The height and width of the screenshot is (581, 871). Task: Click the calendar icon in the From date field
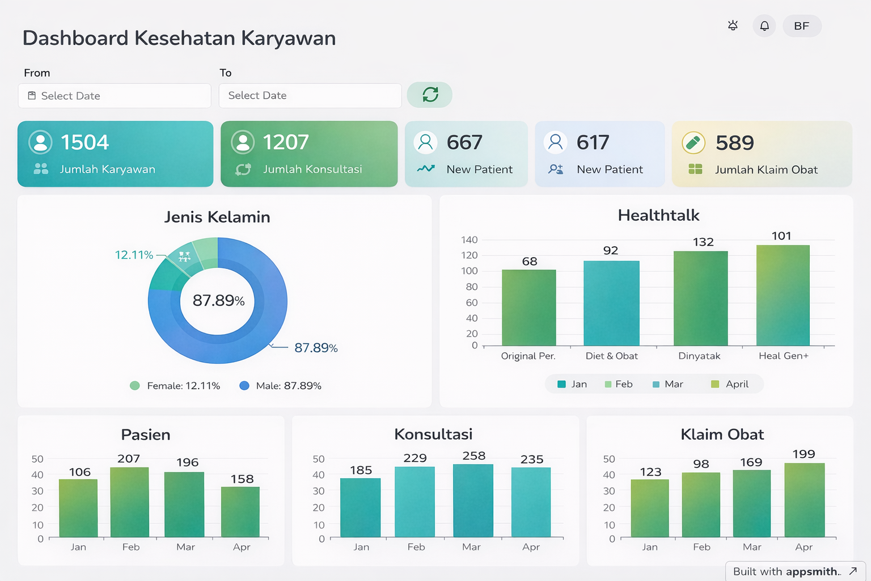(x=32, y=95)
